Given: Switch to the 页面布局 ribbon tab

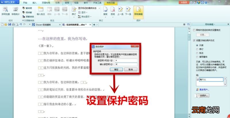Looking at the screenshot, I should 46,3.
